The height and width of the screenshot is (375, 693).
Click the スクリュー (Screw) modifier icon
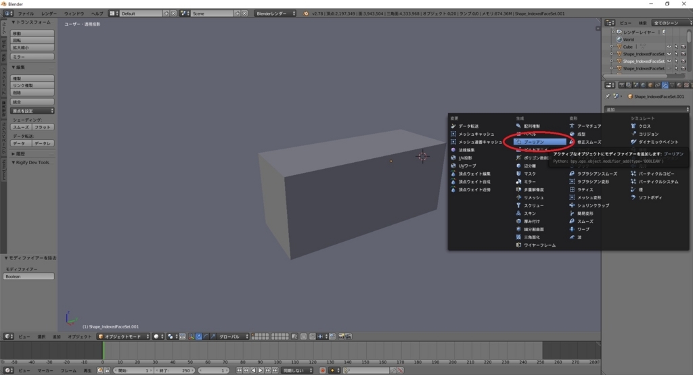point(518,205)
